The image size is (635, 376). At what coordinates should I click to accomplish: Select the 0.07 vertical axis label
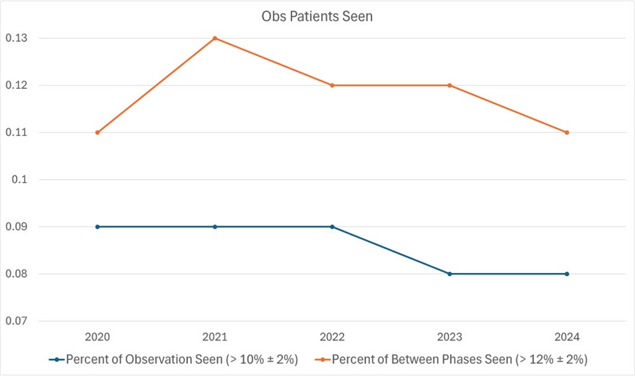tap(17, 321)
